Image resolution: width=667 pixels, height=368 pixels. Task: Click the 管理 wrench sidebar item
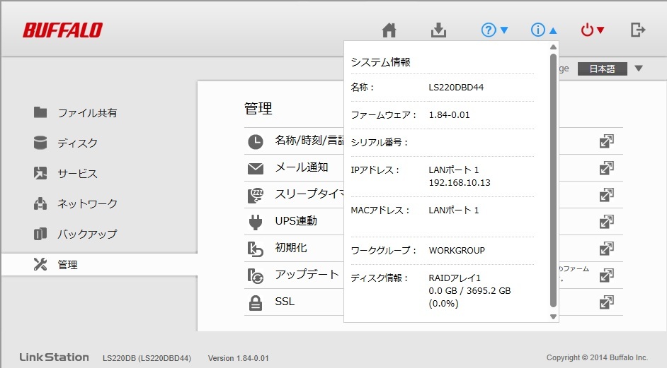click(67, 265)
